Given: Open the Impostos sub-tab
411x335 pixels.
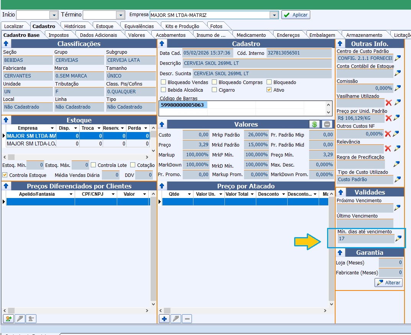Looking at the screenshot, I should point(59,35).
